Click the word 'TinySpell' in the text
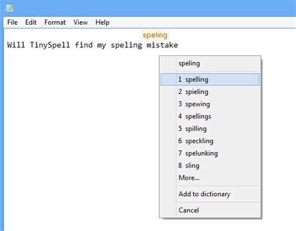The height and width of the screenshot is (231, 296). [x=50, y=45]
